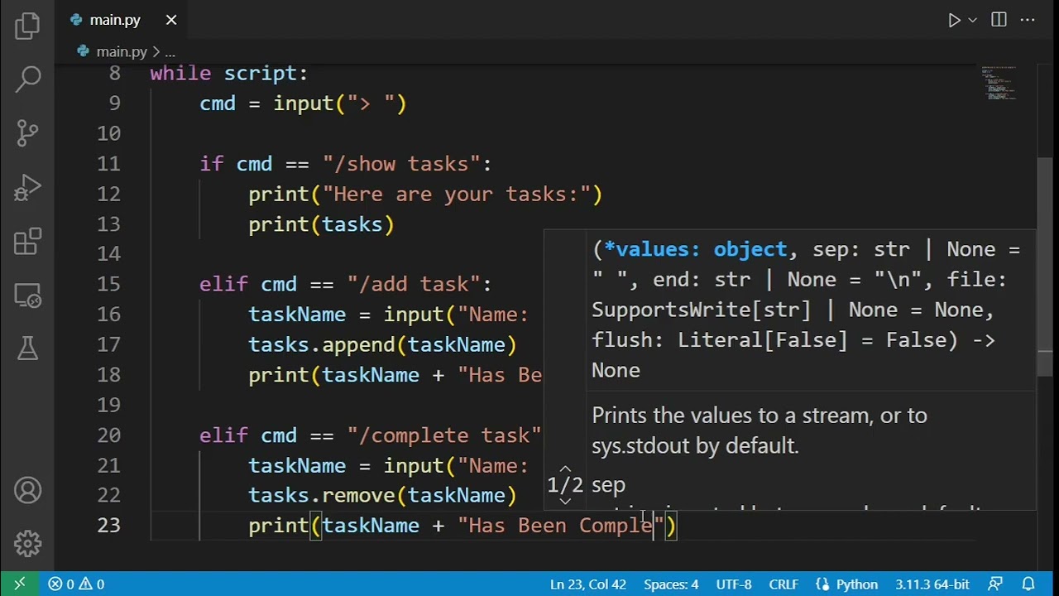Image resolution: width=1059 pixels, height=596 pixels.
Task: Open notifications bell icon
Action: (1028, 584)
